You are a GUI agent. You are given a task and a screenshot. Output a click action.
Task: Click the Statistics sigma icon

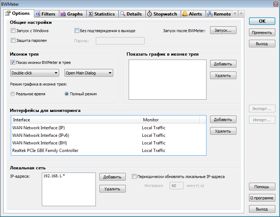90,14
